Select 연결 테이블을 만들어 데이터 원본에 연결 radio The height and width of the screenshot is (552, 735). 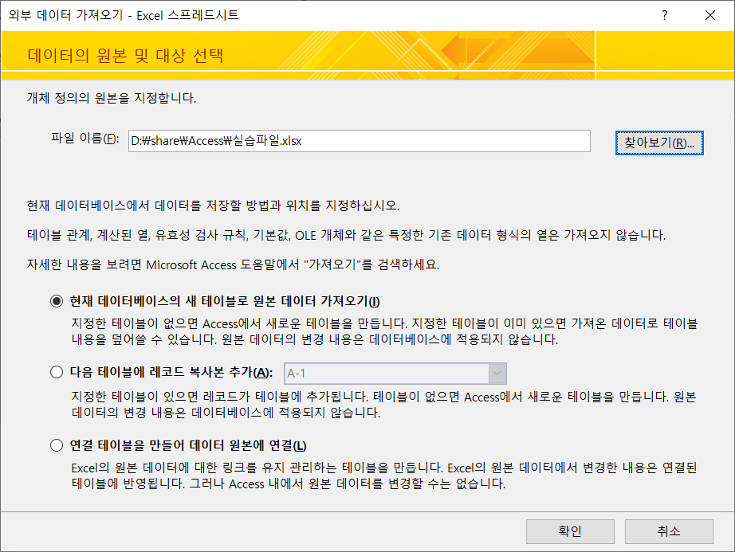(x=57, y=445)
